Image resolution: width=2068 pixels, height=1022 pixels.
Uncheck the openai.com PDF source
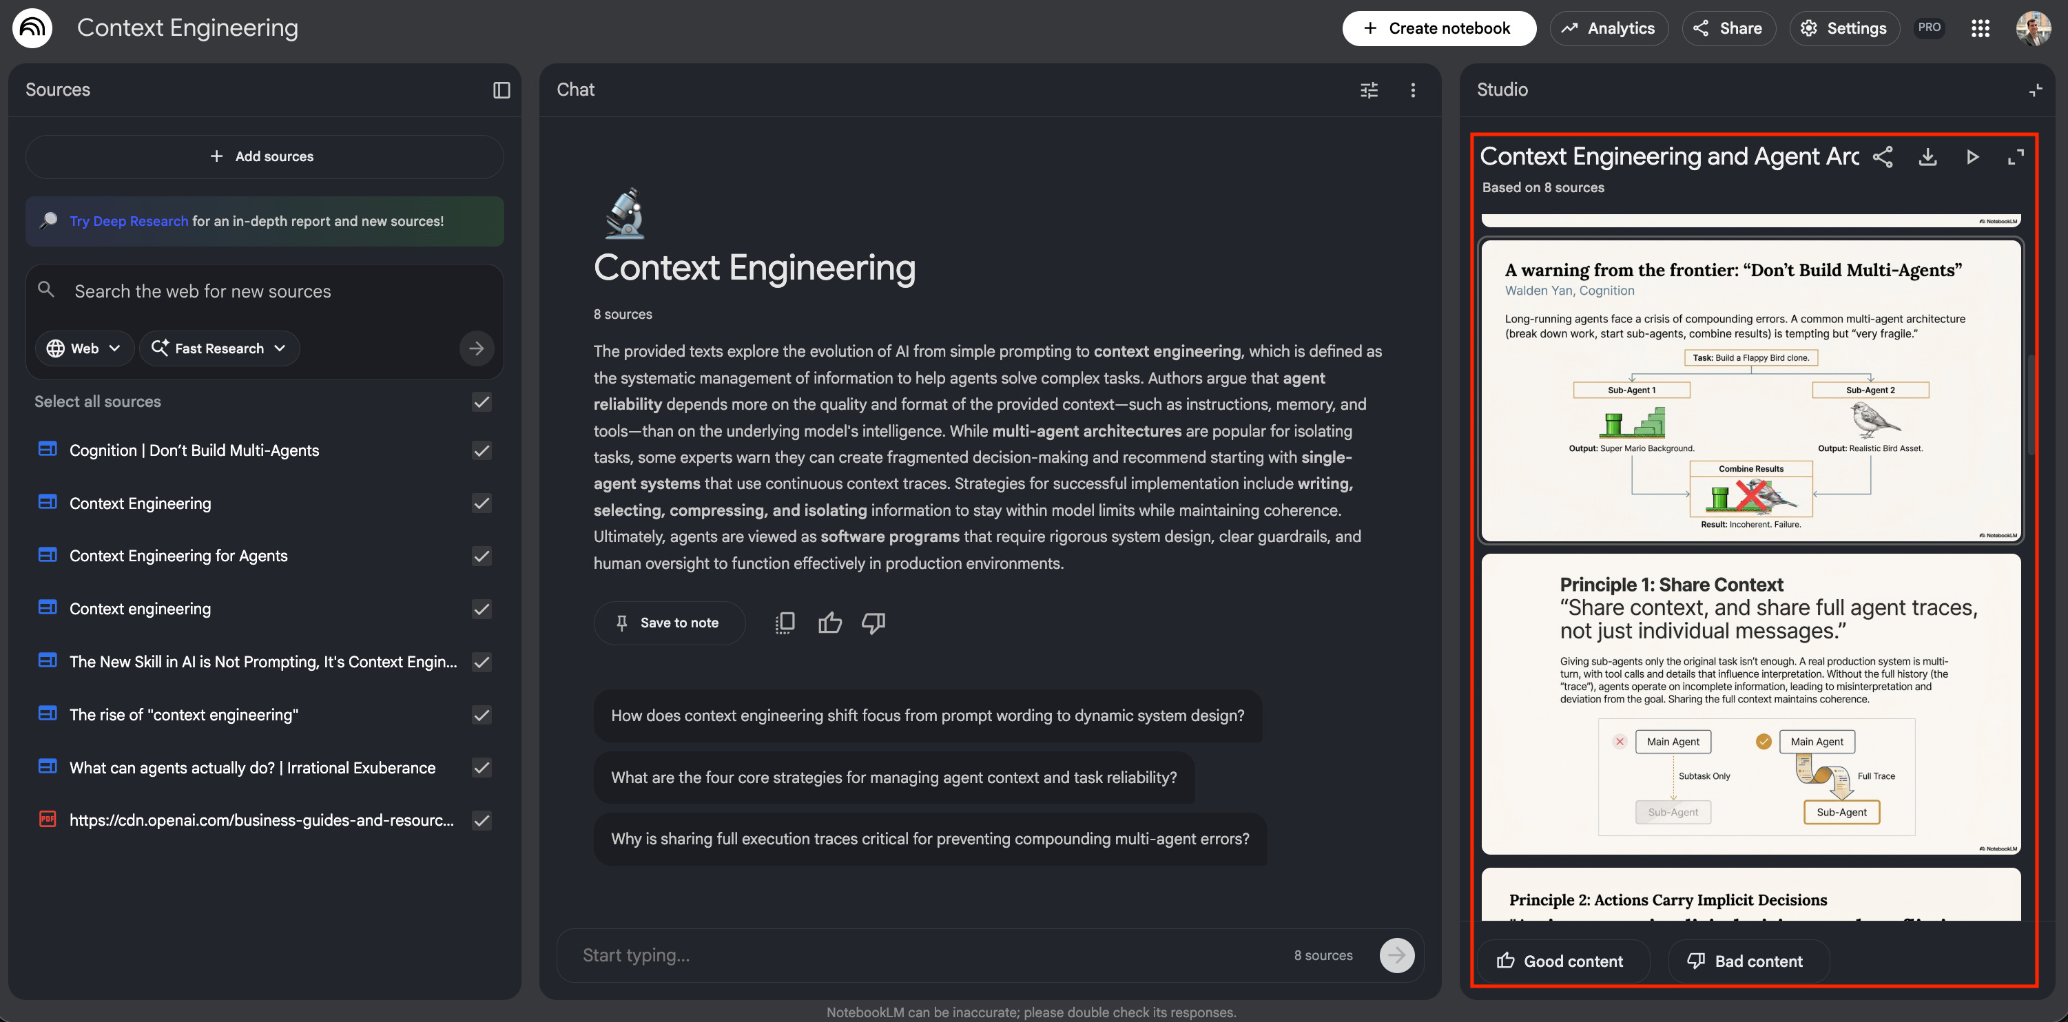pyautogui.click(x=481, y=820)
